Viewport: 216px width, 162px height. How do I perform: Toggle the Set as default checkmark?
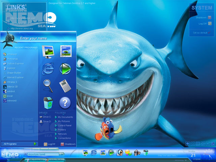pos(209,33)
